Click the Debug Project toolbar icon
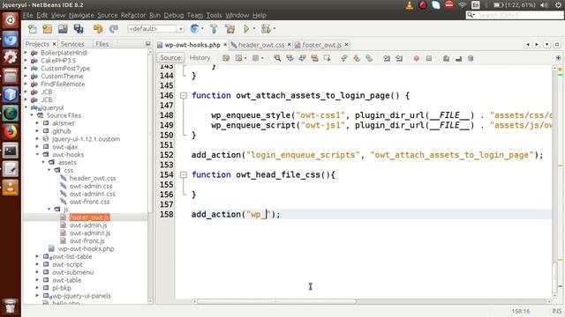This screenshot has height=317, width=565. click(x=266, y=29)
